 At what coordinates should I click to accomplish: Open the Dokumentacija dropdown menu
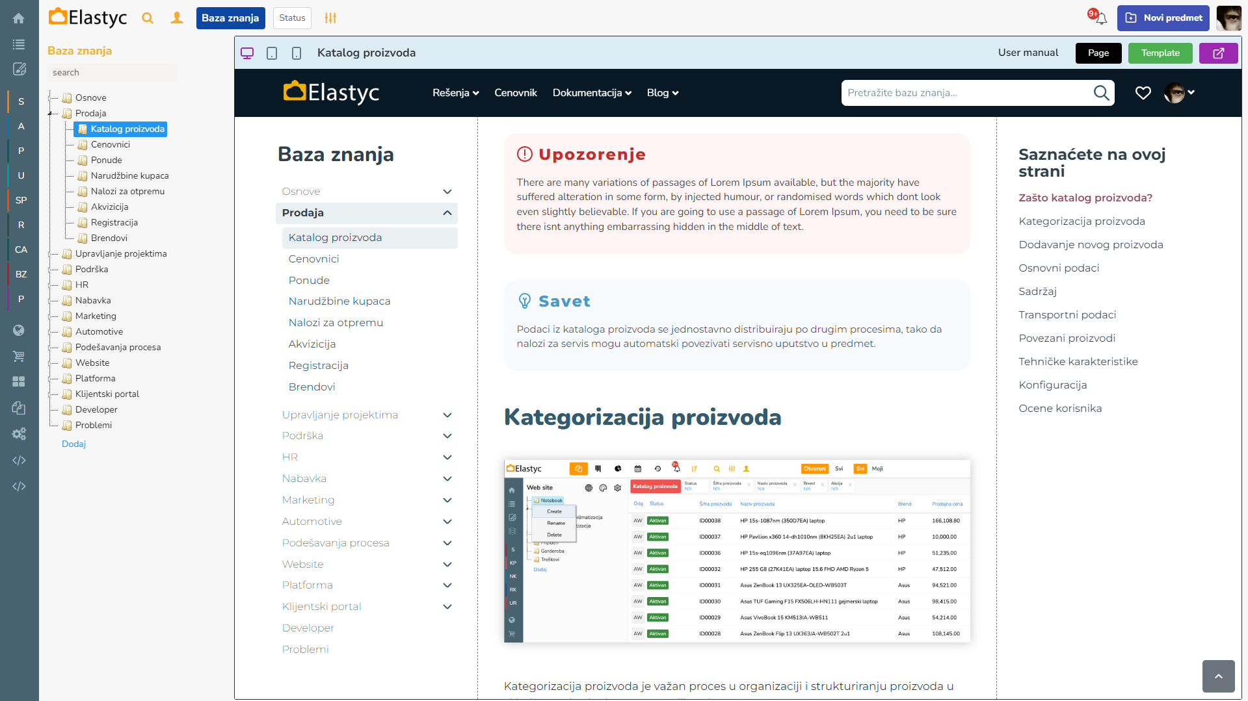592,93
